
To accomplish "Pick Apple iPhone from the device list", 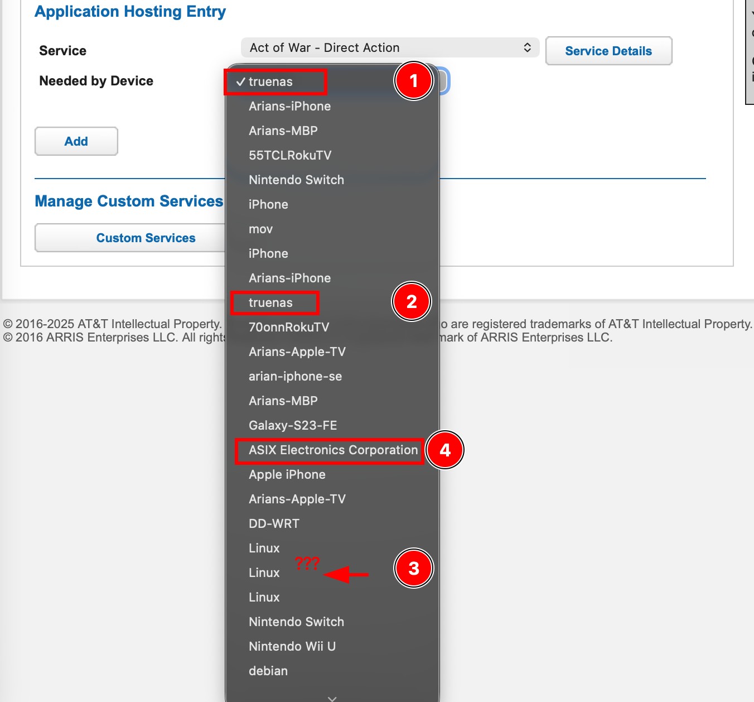I will tap(287, 474).
